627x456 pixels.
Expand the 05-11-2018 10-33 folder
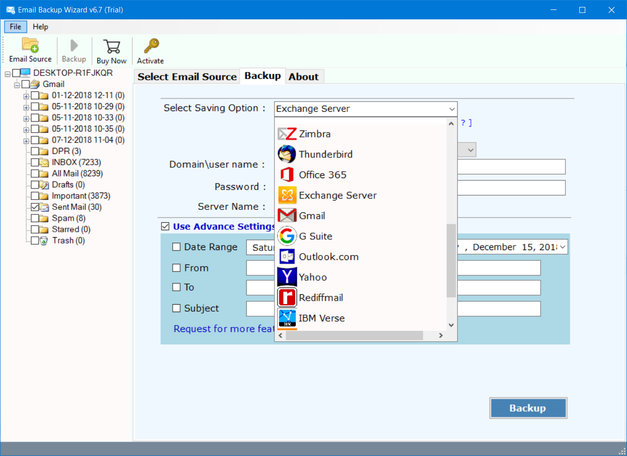pos(26,118)
